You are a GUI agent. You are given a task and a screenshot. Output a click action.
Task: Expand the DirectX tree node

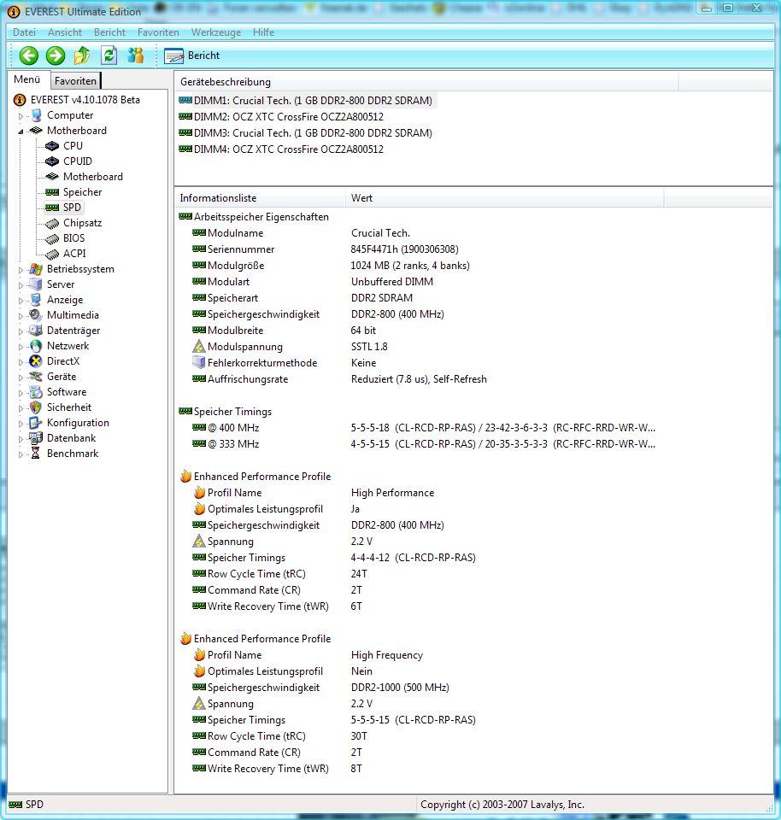[x=21, y=362]
